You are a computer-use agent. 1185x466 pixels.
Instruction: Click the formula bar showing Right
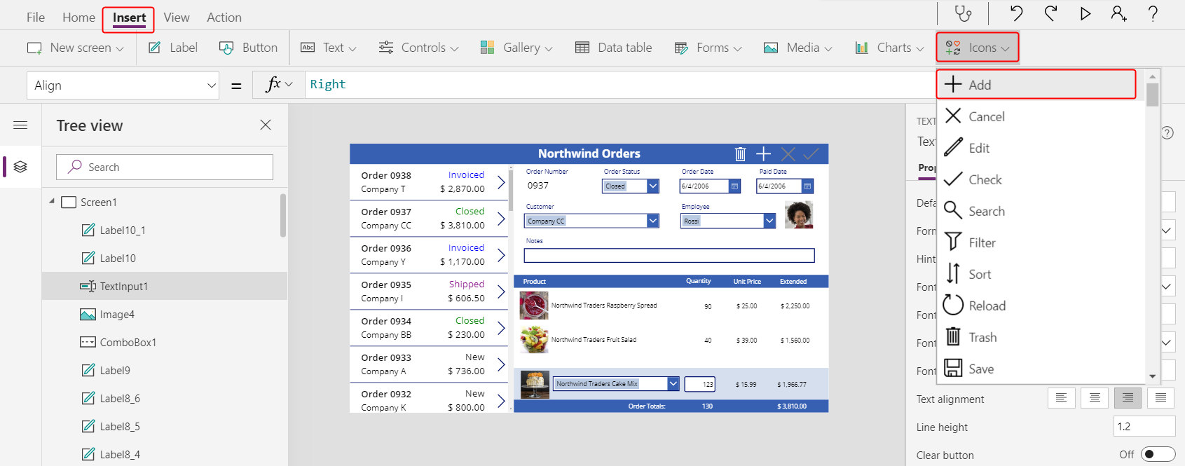(620, 85)
